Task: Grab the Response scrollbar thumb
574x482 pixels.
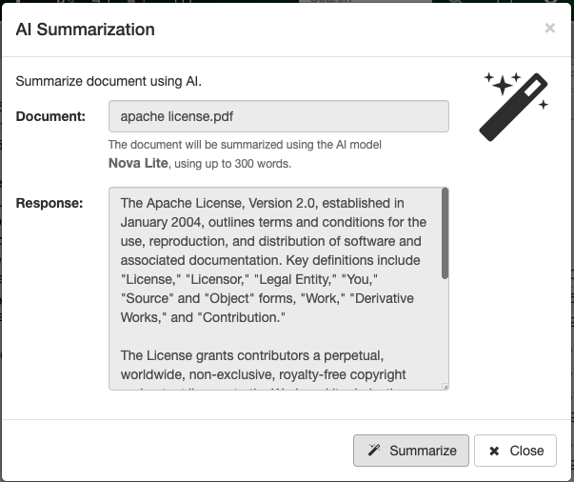Action: 445,233
